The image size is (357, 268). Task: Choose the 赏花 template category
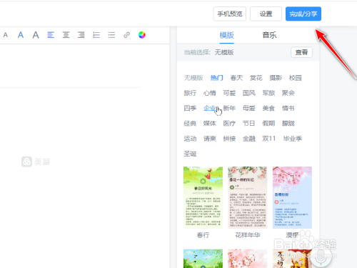pos(256,78)
